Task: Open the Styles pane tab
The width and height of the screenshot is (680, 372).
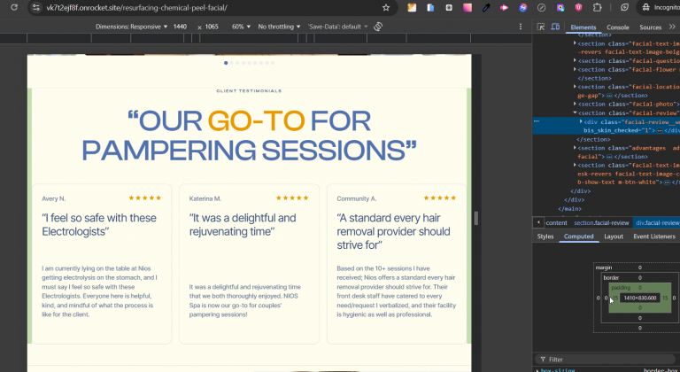Action: pyautogui.click(x=545, y=236)
